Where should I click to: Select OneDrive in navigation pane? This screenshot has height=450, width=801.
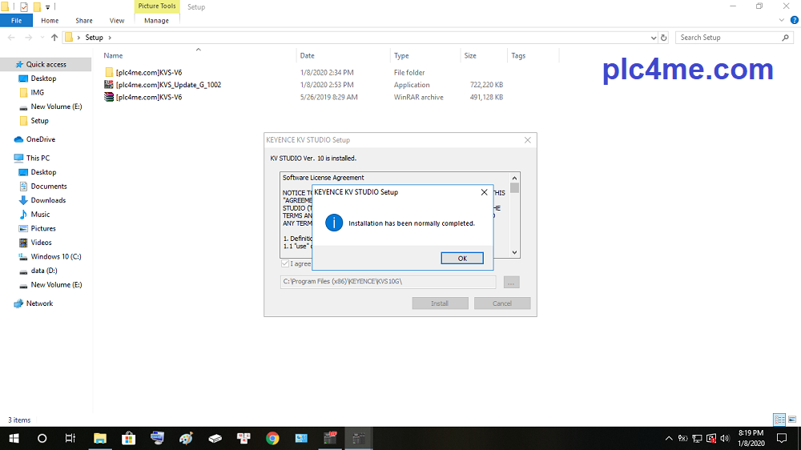(40, 139)
